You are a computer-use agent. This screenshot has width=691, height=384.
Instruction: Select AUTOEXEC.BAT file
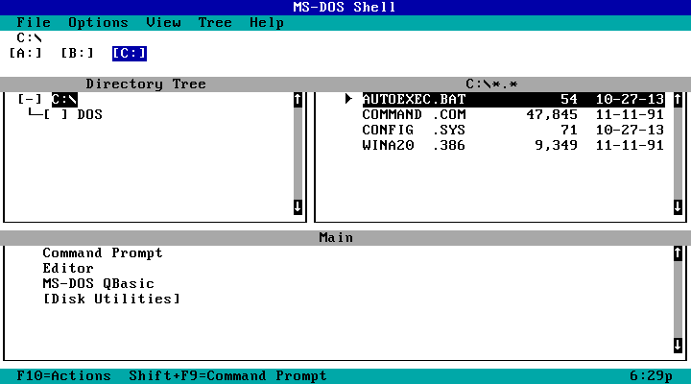click(x=513, y=99)
